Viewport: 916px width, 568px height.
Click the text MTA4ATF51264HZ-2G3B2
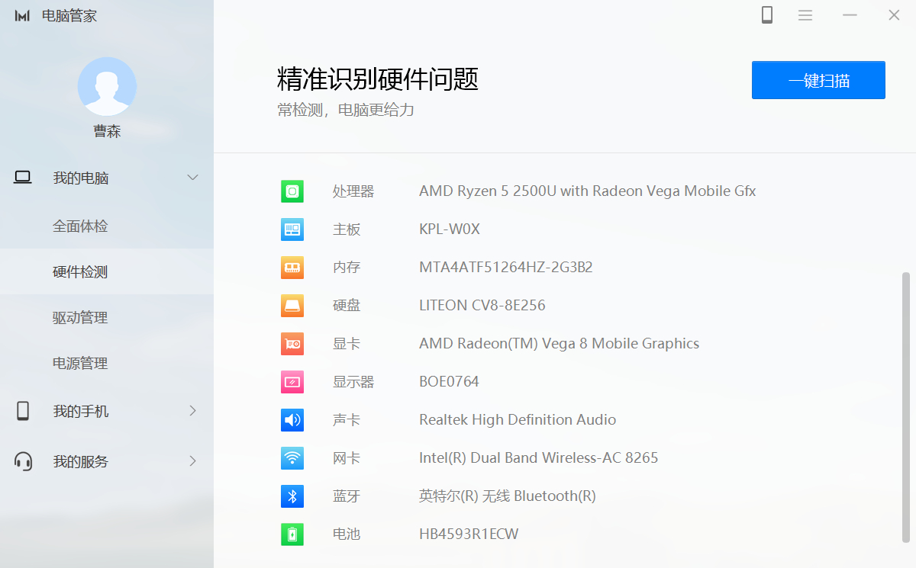(x=506, y=268)
